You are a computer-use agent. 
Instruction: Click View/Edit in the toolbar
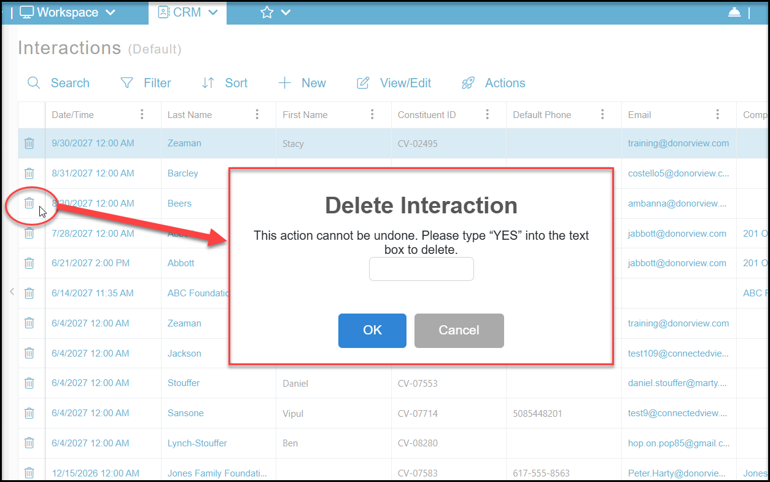coord(394,83)
